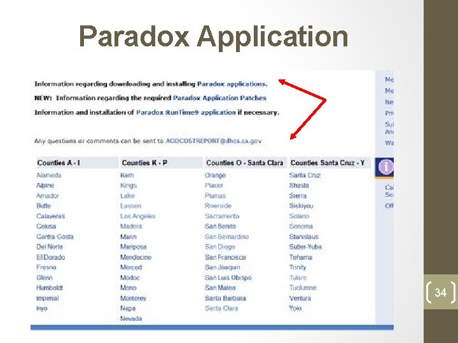Select Plumas county
Screen dimensions: 458x343
pyautogui.click(x=216, y=196)
